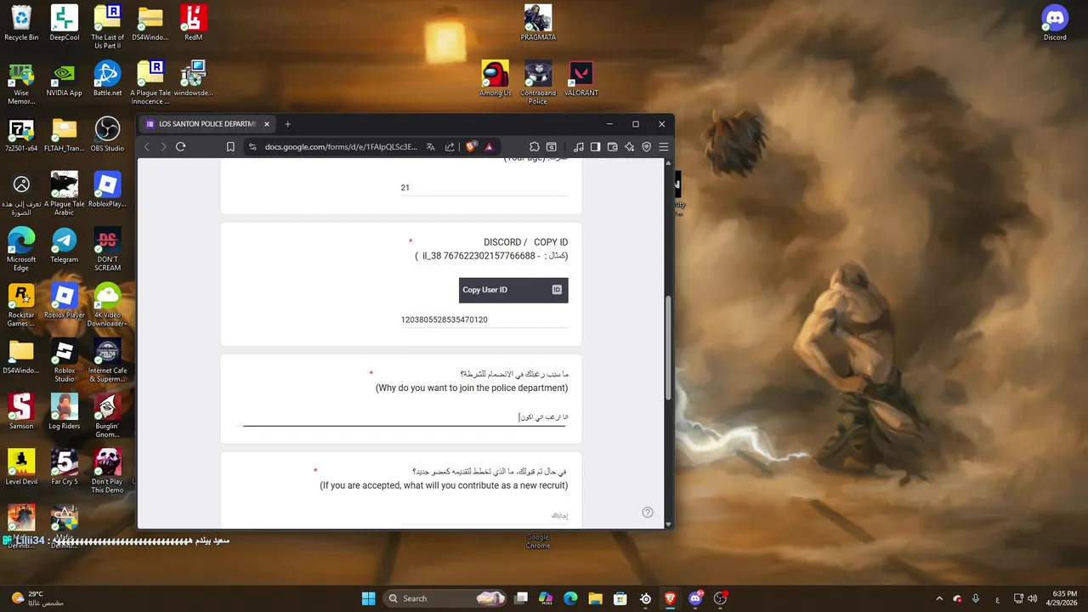The image size is (1088, 612).
Task: Click the form help question mark icon
Action: pyautogui.click(x=648, y=513)
